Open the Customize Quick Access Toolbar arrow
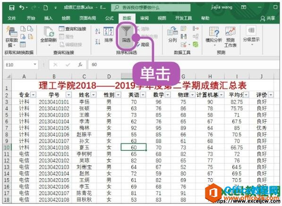Image resolution: width=282 pixels, height=206 pixels. 55,8
